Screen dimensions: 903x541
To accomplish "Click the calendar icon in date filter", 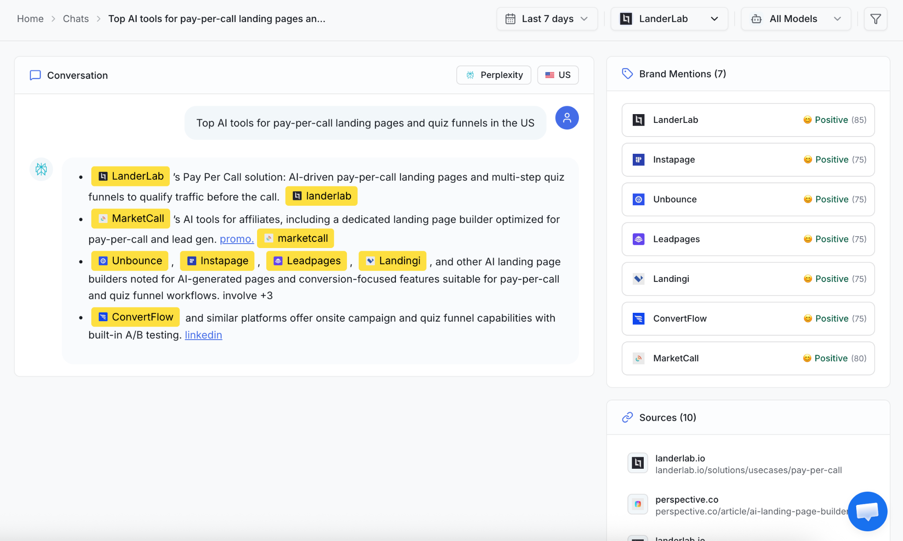I will [x=510, y=19].
